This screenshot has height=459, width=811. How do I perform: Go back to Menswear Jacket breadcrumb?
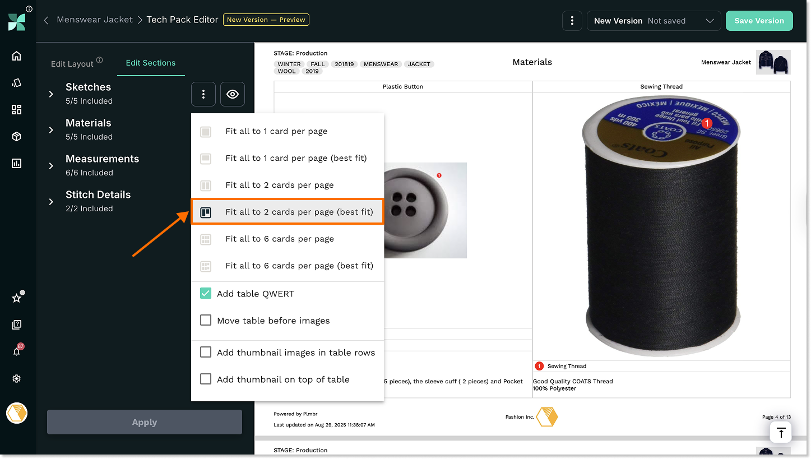click(94, 20)
